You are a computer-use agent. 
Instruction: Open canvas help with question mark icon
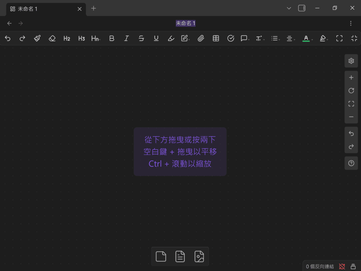[351, 163]
